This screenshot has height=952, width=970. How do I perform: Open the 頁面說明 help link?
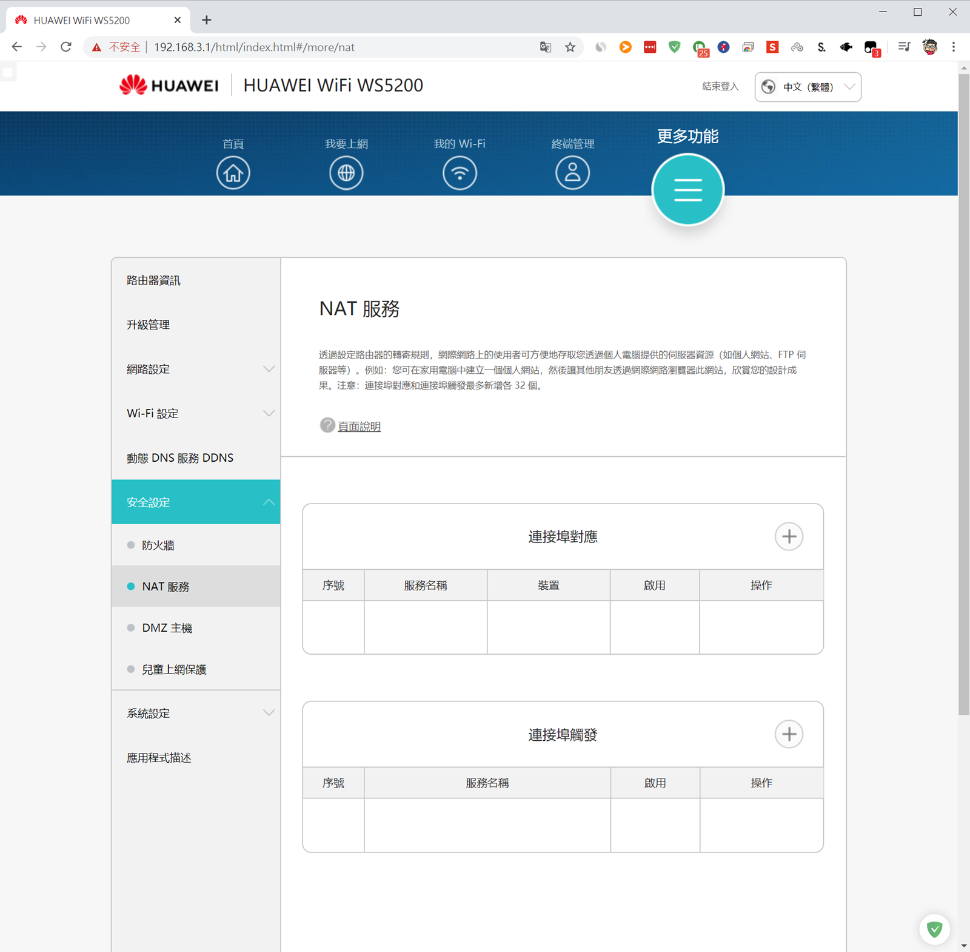click(359, 427)
